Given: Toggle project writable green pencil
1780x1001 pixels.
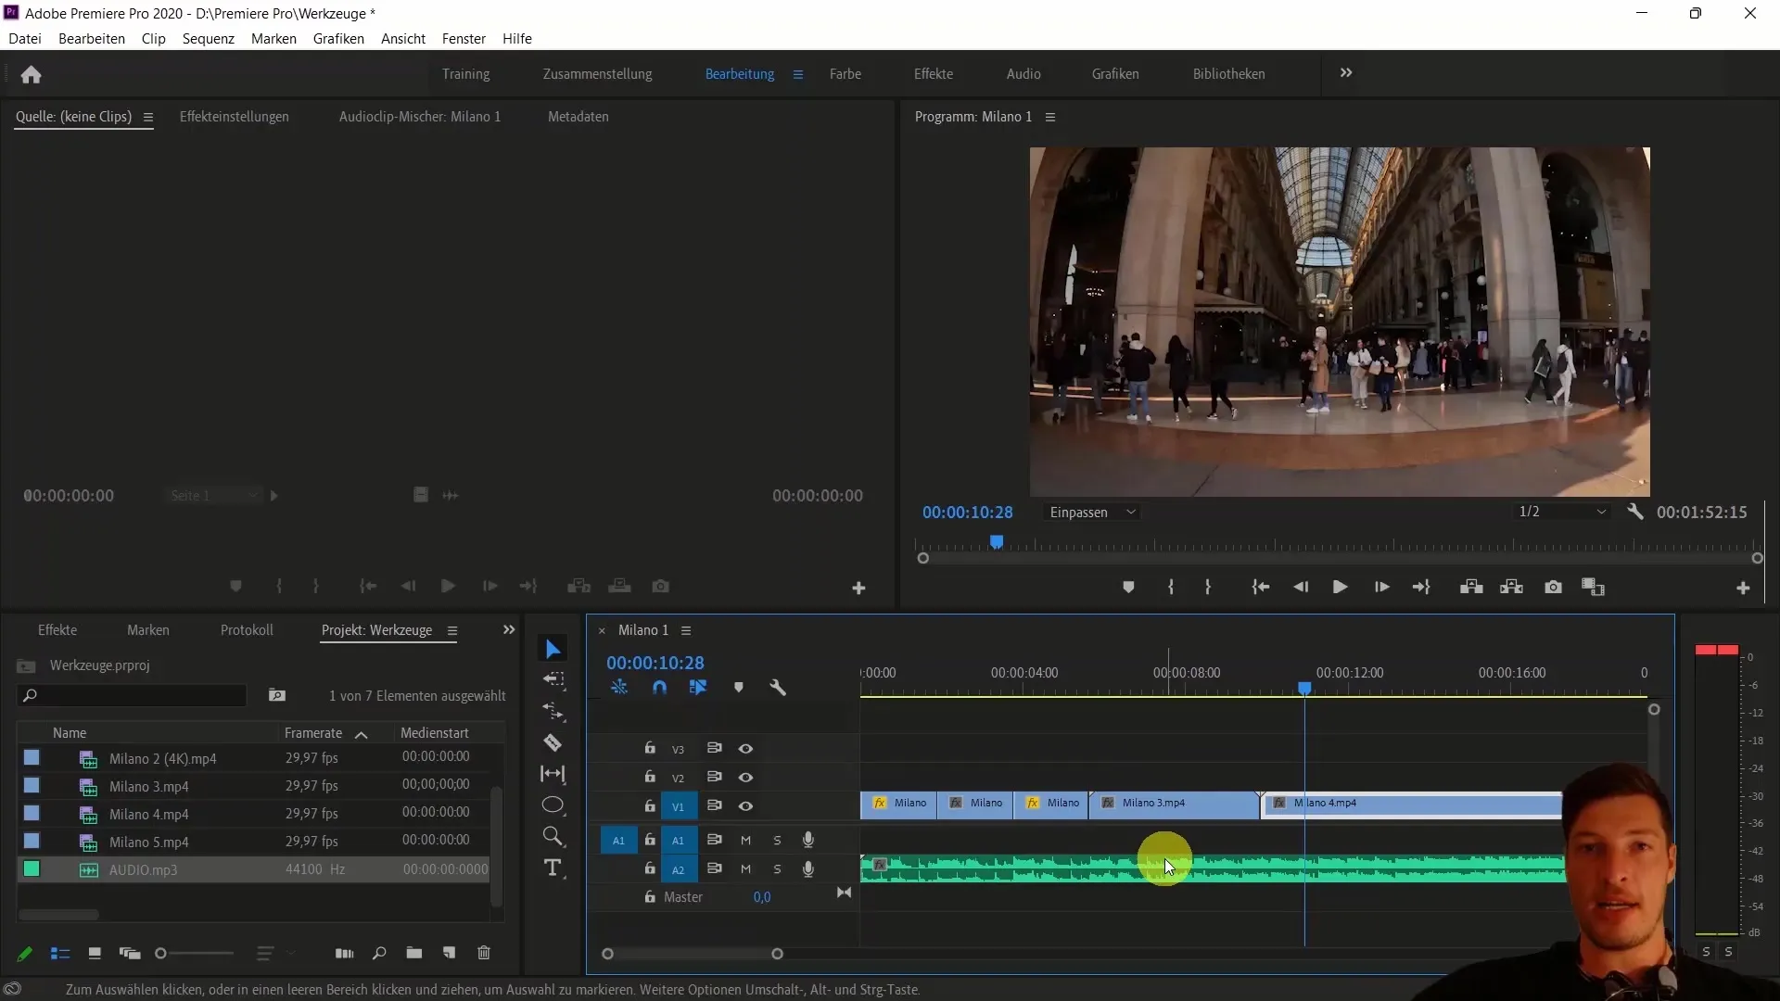Looking at the screenshot, I should tap(25, 953).
